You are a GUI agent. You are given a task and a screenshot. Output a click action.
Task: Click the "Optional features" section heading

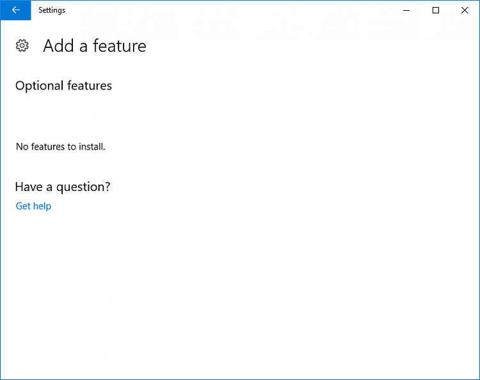[63, 86]
